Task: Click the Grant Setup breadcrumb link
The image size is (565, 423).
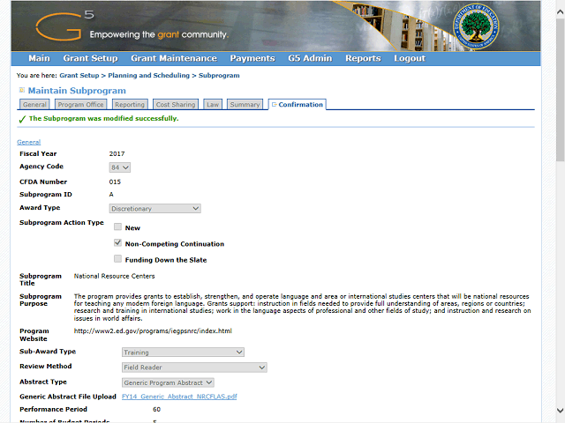Action: (x=79, y=76)
